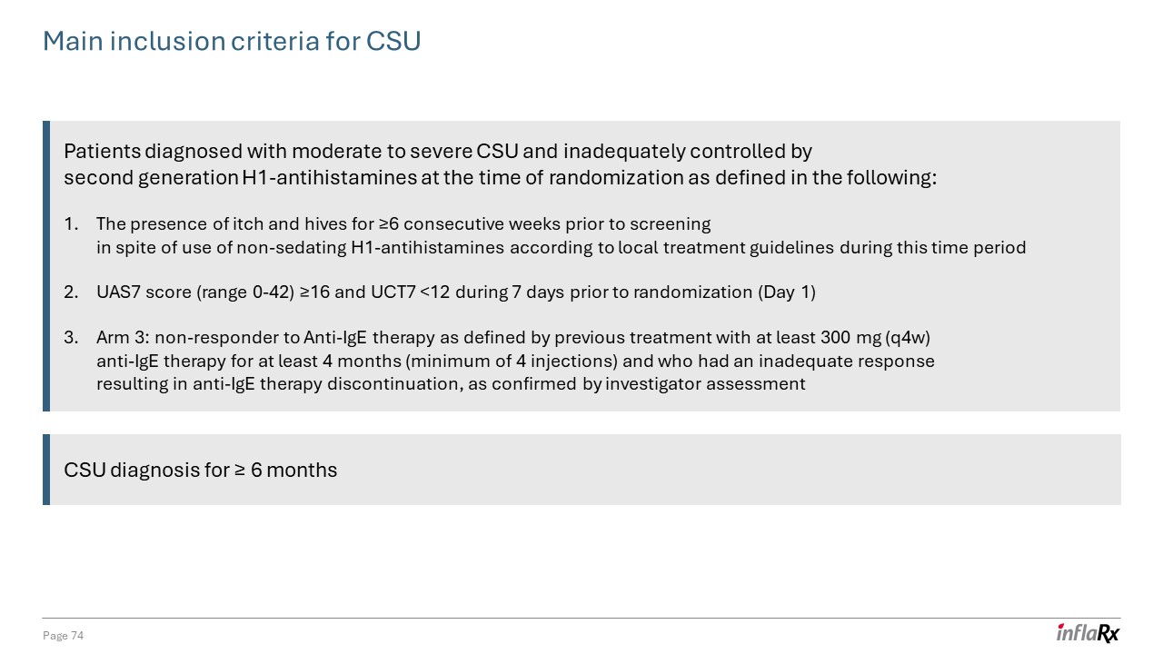
Task: Click list number 1 in criteria
Action: point(71,224)
